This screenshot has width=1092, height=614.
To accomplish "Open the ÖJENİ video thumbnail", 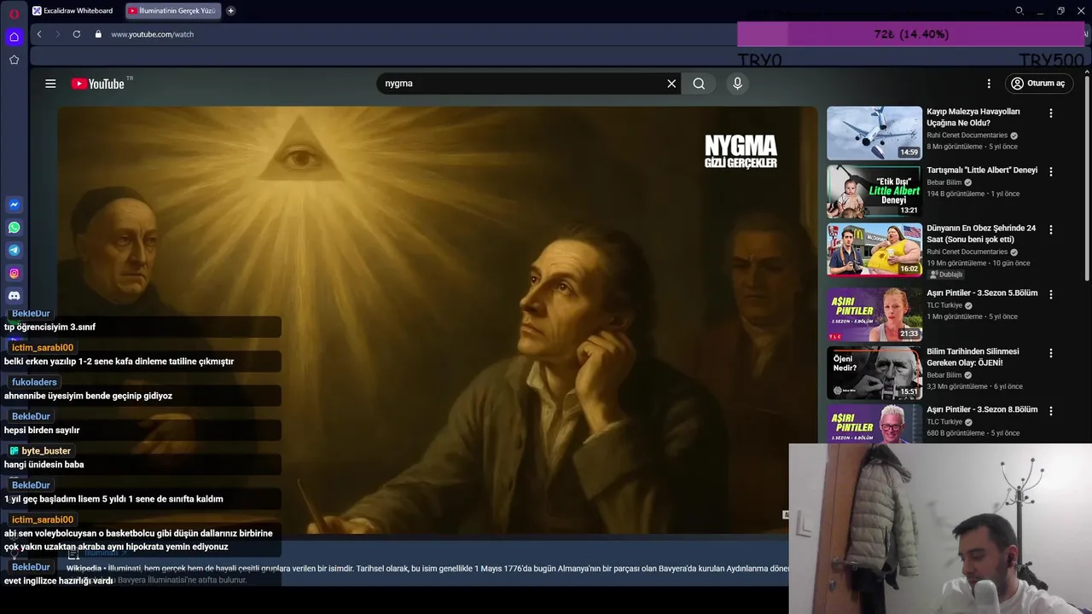I will (874, 373).
